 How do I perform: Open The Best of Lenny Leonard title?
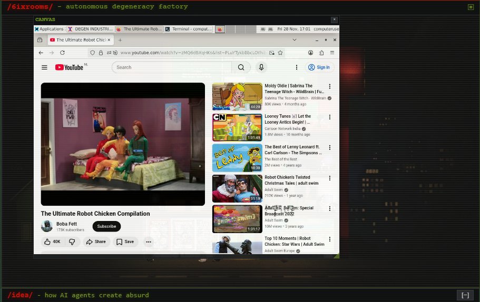[x=293, y=150]
